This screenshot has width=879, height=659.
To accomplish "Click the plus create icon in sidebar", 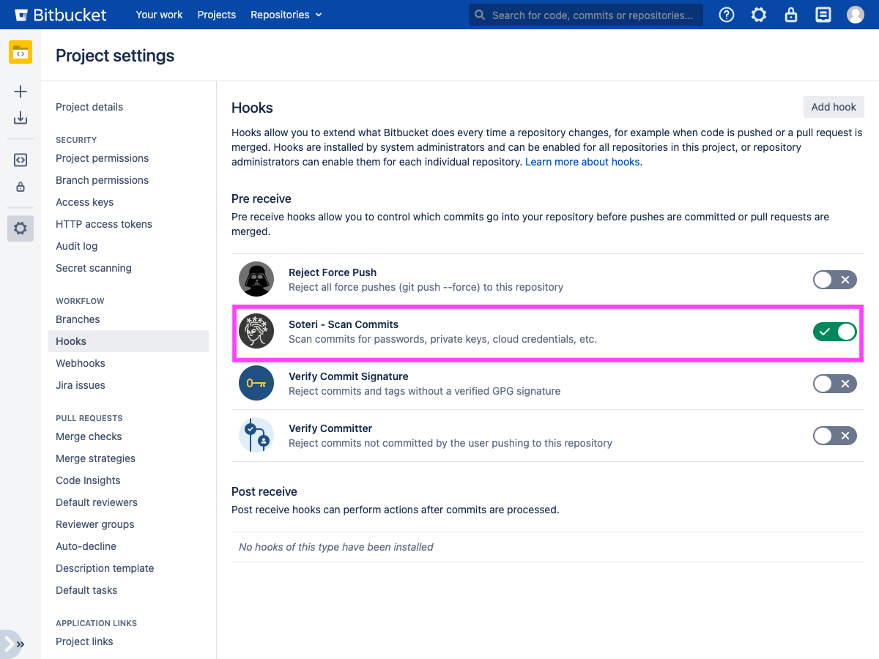I will click(21, 92).
